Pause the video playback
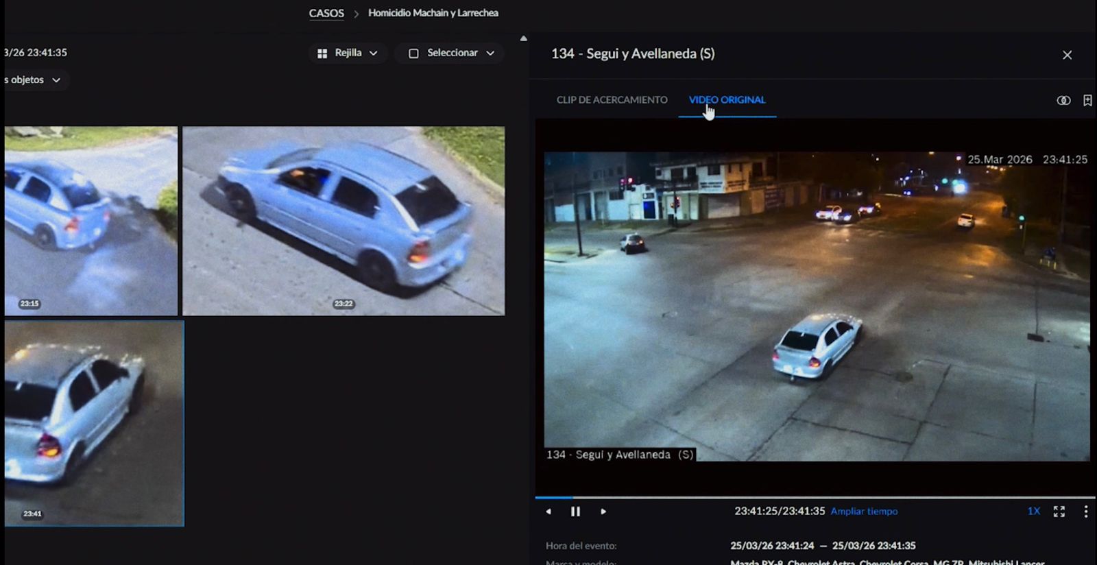This screenshot has height=565, width=1097. pos(575,512)
